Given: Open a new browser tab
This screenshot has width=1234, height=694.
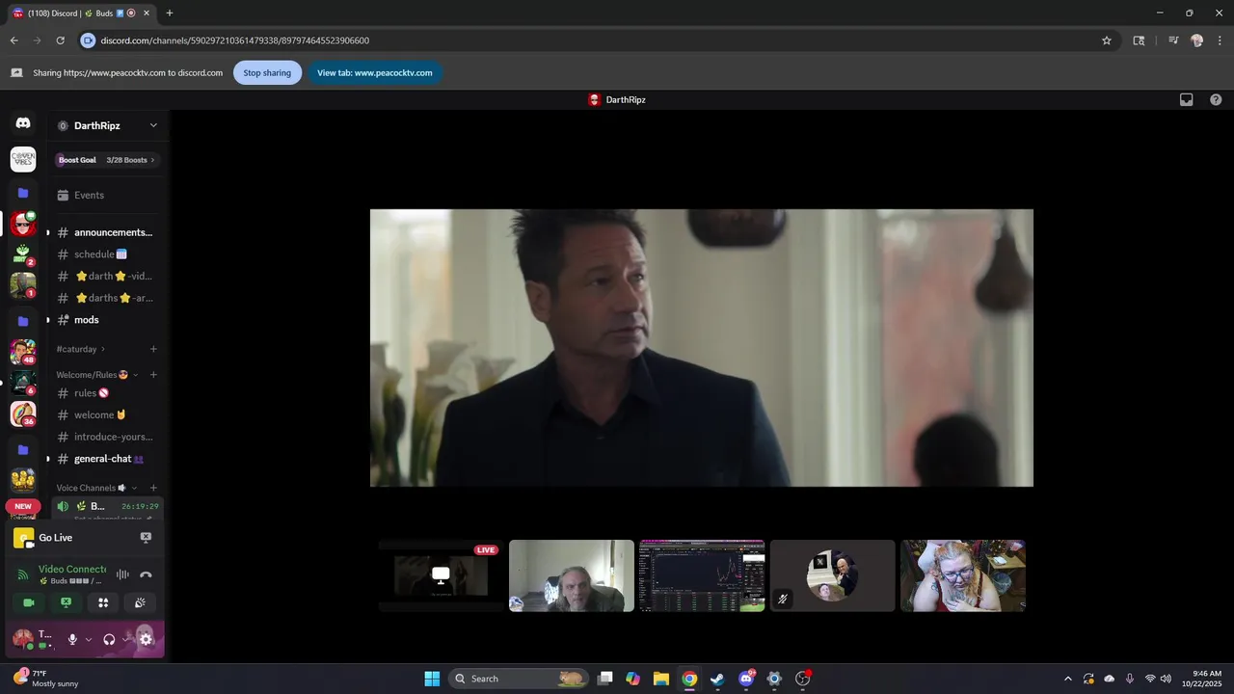Looking at the screenshot, I should (170, 13).
